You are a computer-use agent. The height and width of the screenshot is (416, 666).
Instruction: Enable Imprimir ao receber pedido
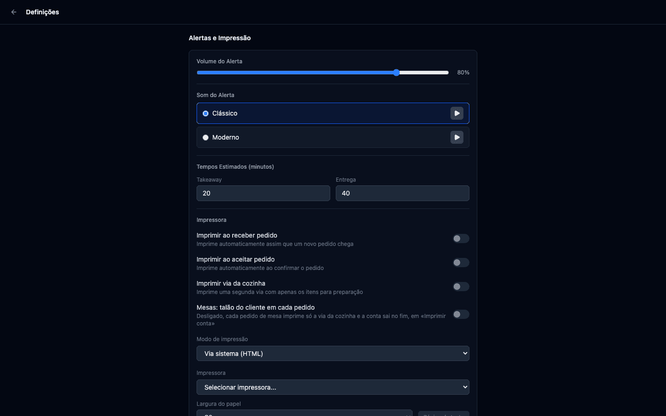[461, 239]
